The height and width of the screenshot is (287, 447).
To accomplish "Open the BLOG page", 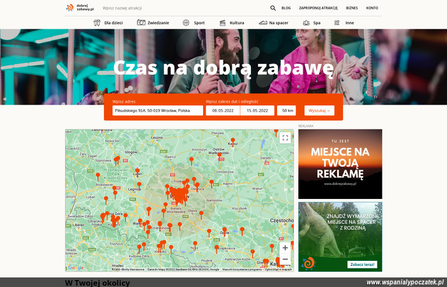I will click(x=286, y=8).
